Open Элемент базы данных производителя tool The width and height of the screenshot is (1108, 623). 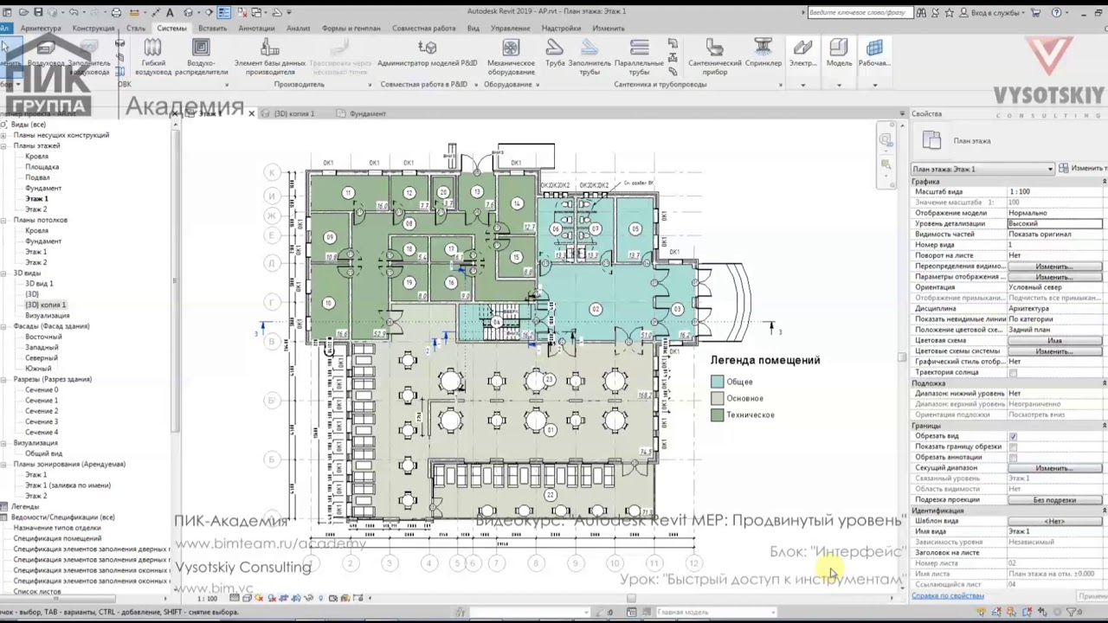click(x=270, y=56)
